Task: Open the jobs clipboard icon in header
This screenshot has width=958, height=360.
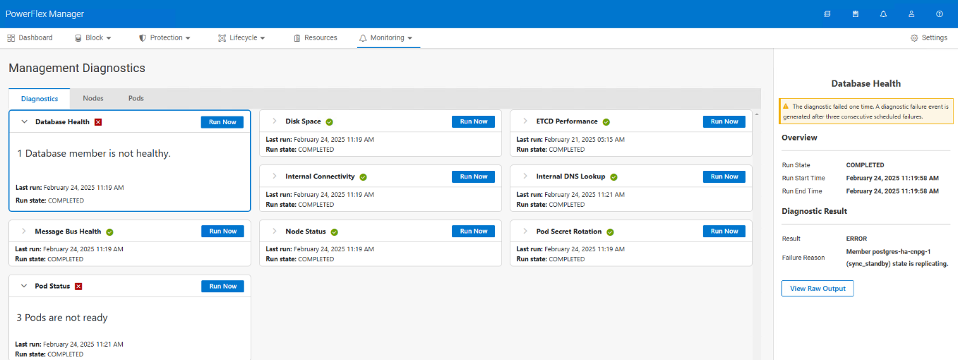Action: coord(856,14)
